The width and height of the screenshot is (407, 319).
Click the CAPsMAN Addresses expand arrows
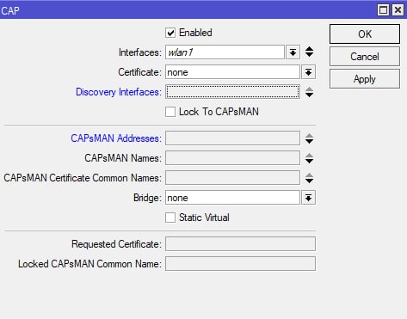tap(309, 138)
